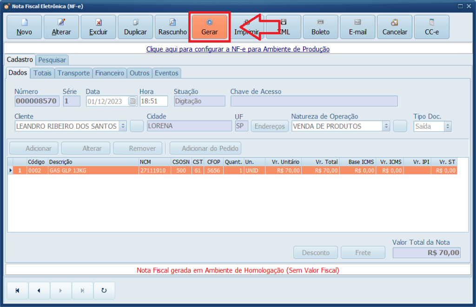Click the Alterar toolbar icon at top

click(61, 27)
